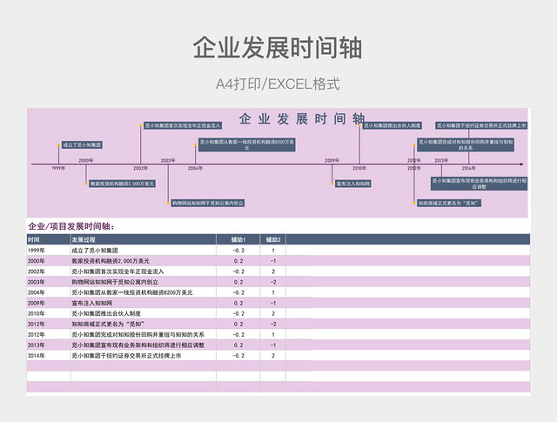Select the chart title inside the pink timeline
This screenshot has width=557, height=422.
(x=302, y=118)
